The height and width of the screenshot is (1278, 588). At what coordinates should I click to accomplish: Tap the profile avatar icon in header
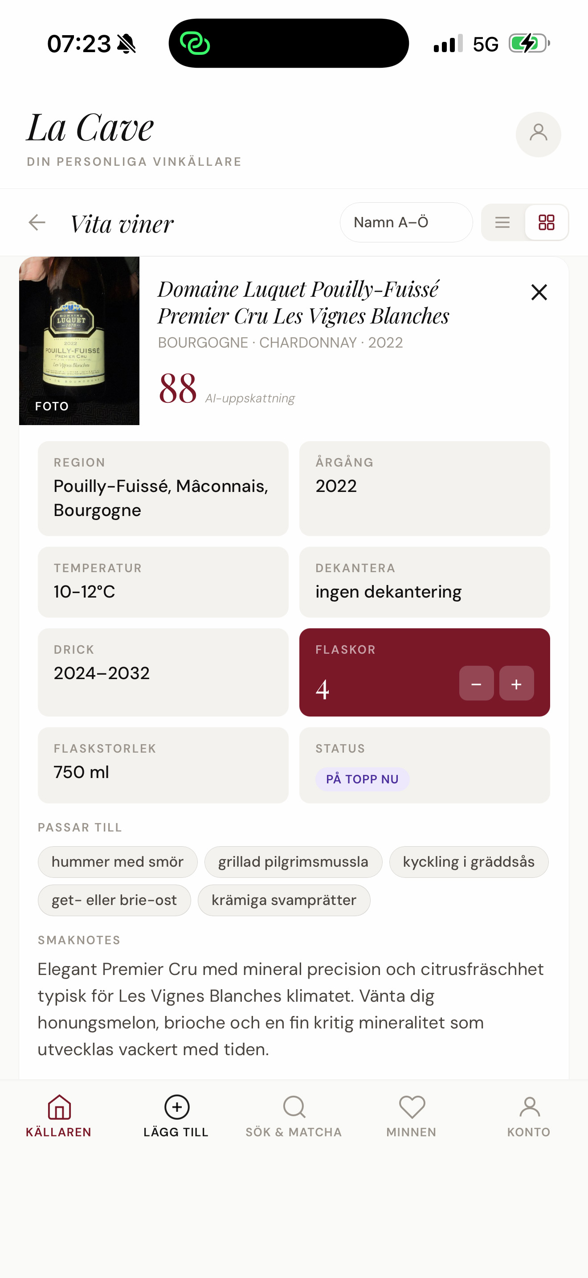pos(538,134)
